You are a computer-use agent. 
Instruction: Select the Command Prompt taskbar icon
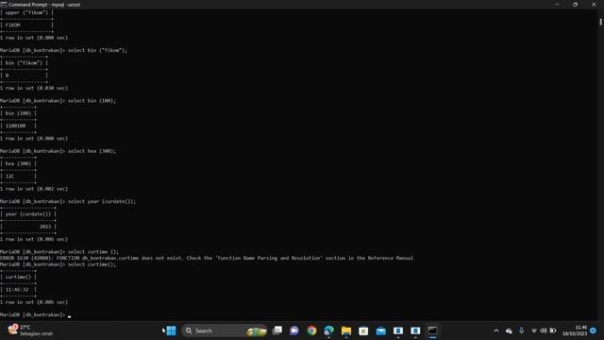pyautogui.click(x=432, y=331)
